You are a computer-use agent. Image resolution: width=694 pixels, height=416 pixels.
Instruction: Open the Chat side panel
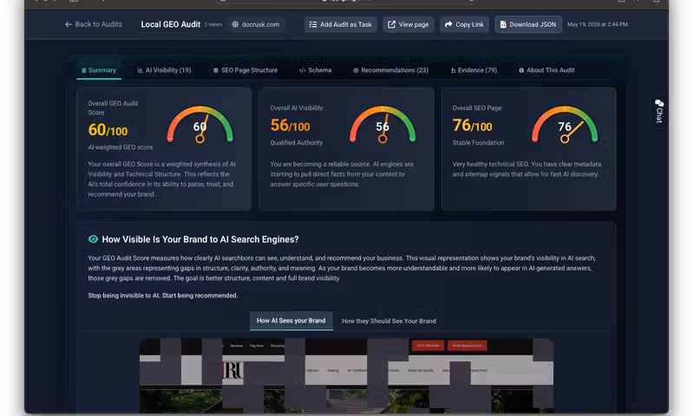tap(659, 111)
